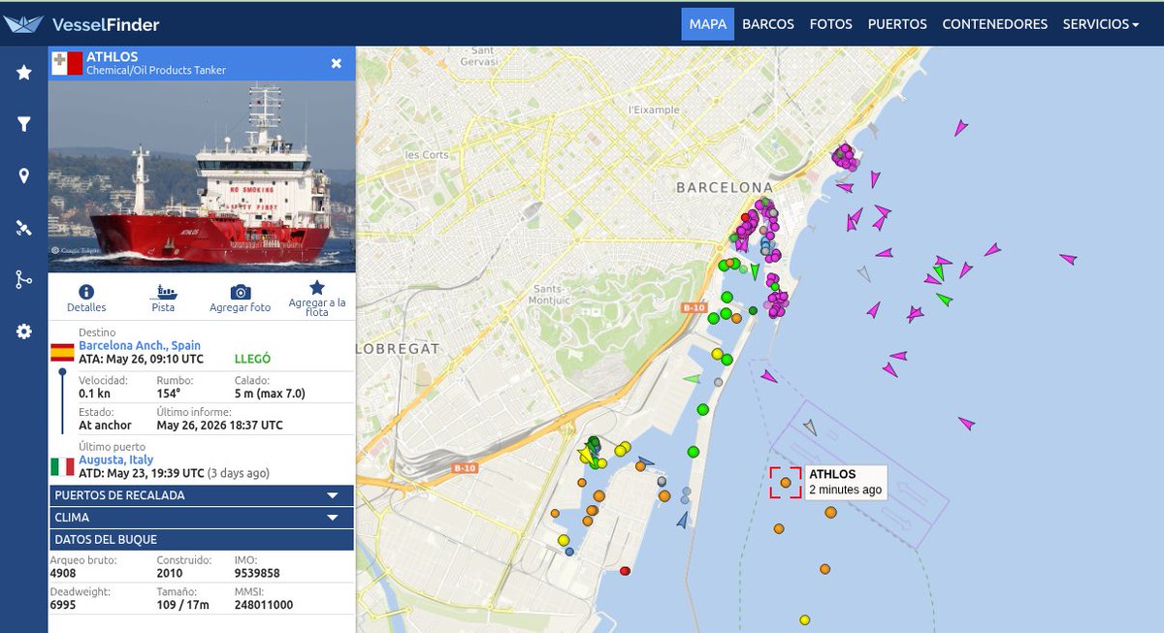Click the Italy flag next to last port
This screenshot has height=633, width=1164.
(62, 466)
